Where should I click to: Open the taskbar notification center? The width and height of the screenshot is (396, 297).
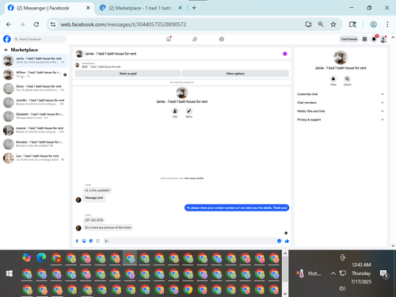383,273
